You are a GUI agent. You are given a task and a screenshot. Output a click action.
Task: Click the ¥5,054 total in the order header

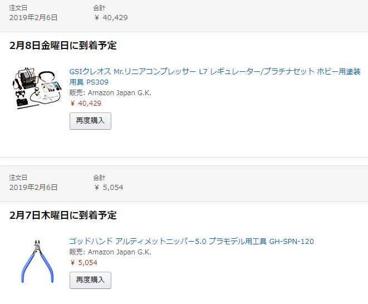(109, 187)
